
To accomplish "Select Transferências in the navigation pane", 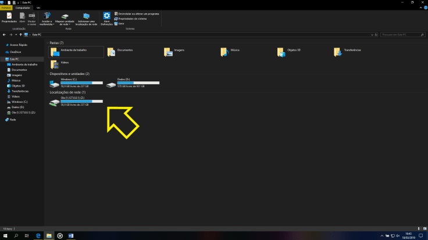I will click(x=20, y=91).
